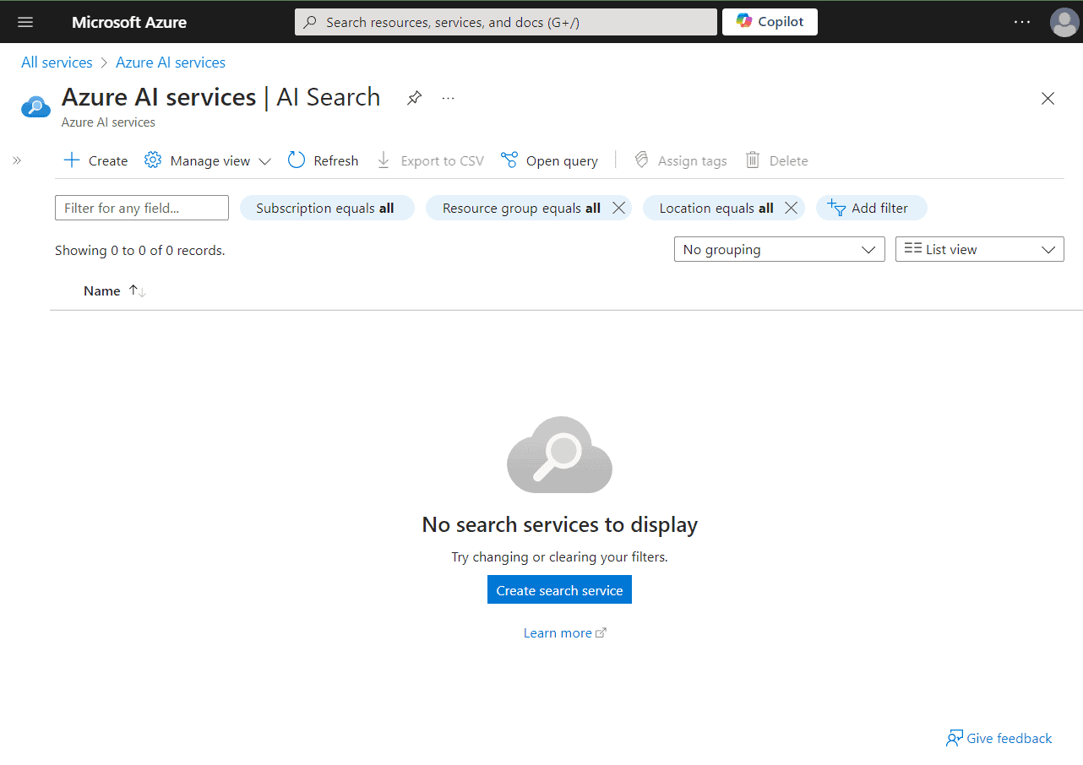Screen dimensions: 1083x765
Task: Open the hamburger portal menu
Action: 25,22
